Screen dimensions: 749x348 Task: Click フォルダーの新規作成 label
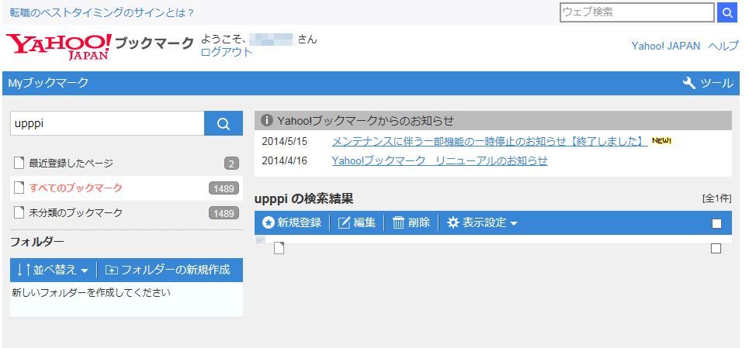tap(175, 270)
